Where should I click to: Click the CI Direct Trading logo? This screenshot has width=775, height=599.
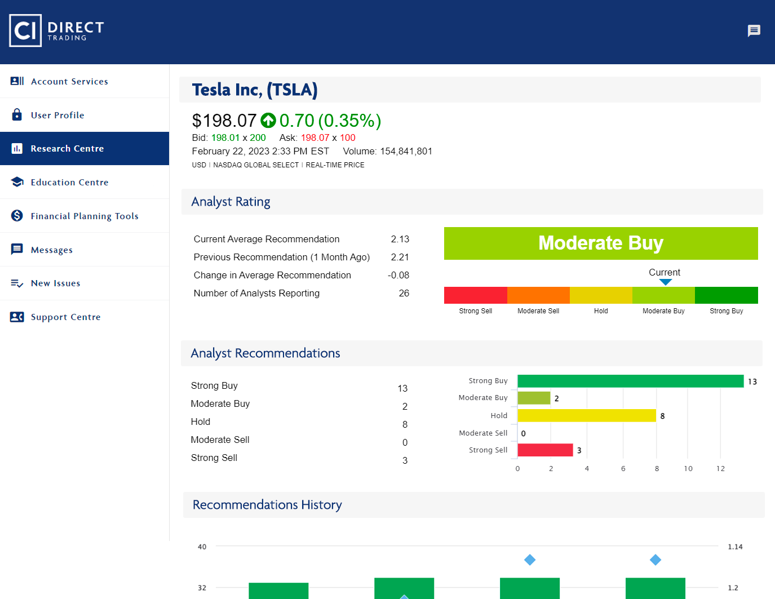tap(57, 30)
